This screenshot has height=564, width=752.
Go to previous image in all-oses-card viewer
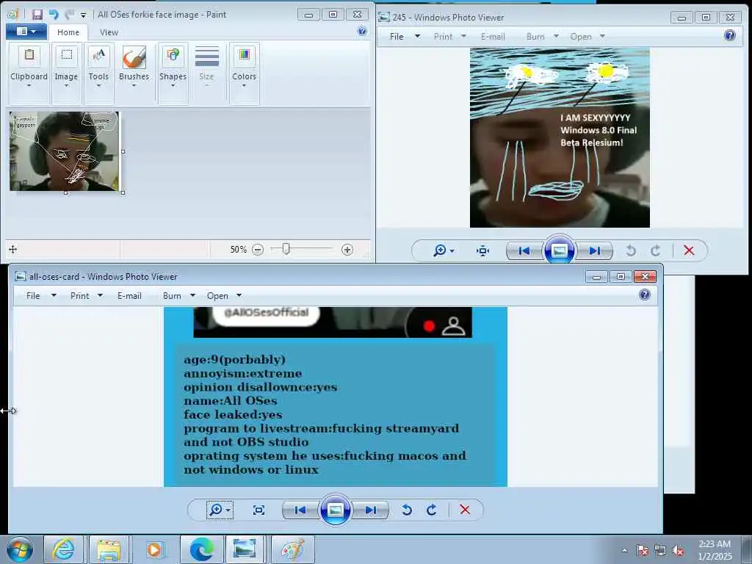pos(300,510)
